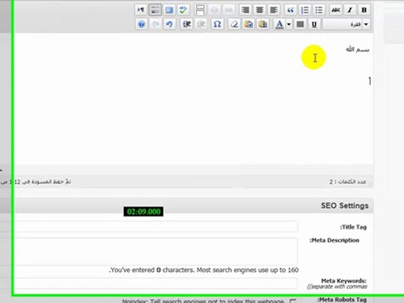Insert a numbered list
Viewport: 404px width, 303px height.
305,10
